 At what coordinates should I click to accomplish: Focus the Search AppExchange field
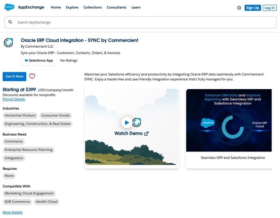[x=141, y=22]
